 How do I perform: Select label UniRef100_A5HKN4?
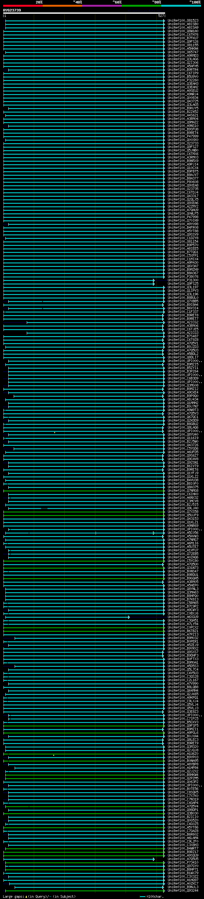pos(183,48)
